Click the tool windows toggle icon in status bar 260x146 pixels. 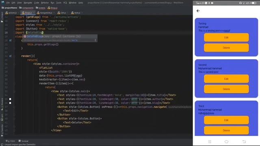2,144
